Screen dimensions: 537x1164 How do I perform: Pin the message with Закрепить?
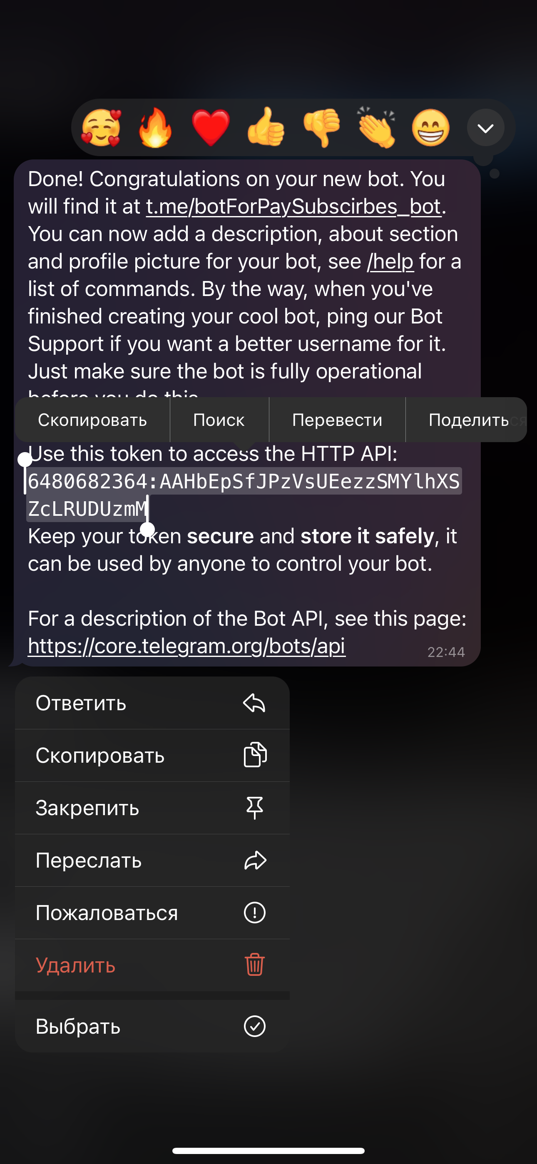[x=152, y=808]
